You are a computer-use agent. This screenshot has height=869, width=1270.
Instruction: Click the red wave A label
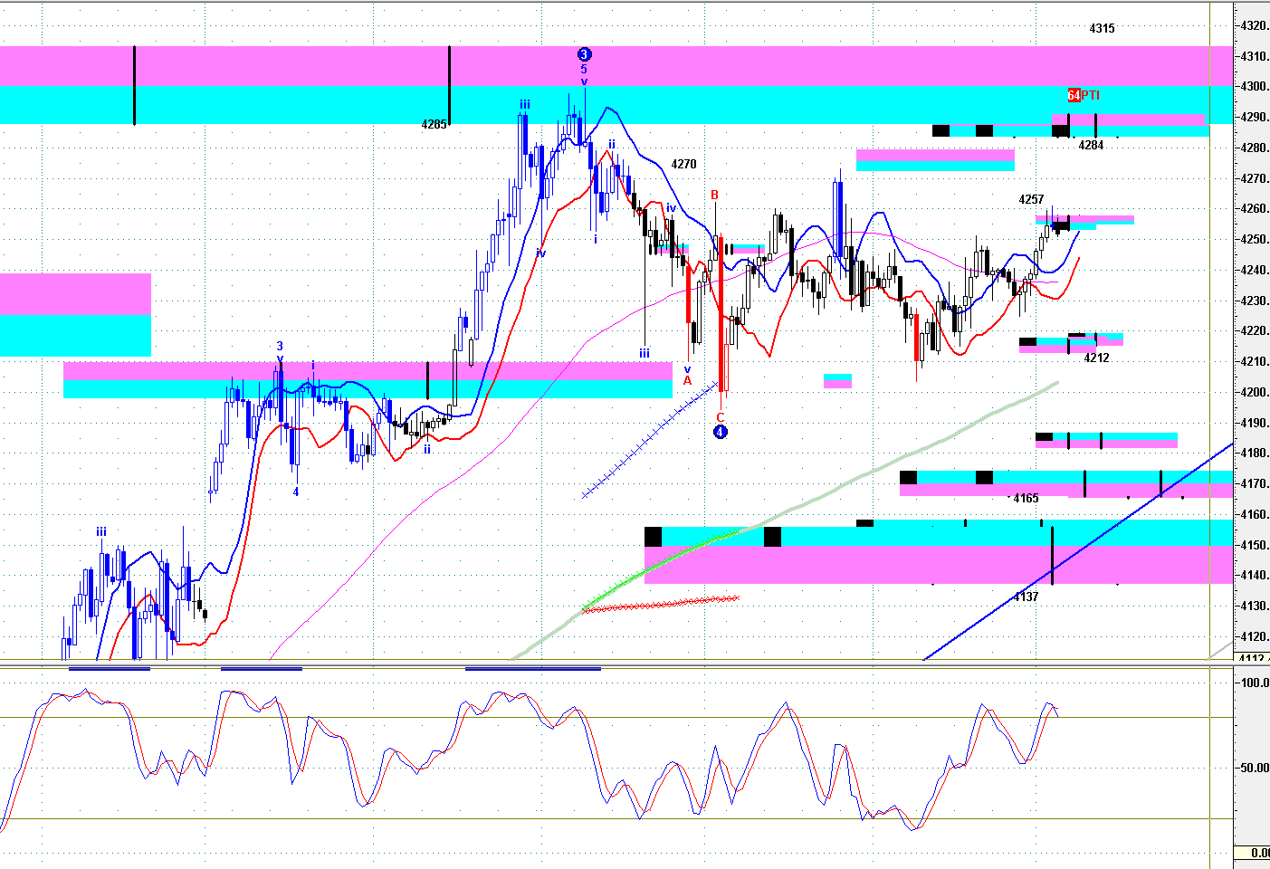[687, 380]
